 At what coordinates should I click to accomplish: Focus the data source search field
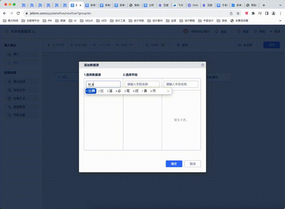pyautogui.click(x=103, y=84)
